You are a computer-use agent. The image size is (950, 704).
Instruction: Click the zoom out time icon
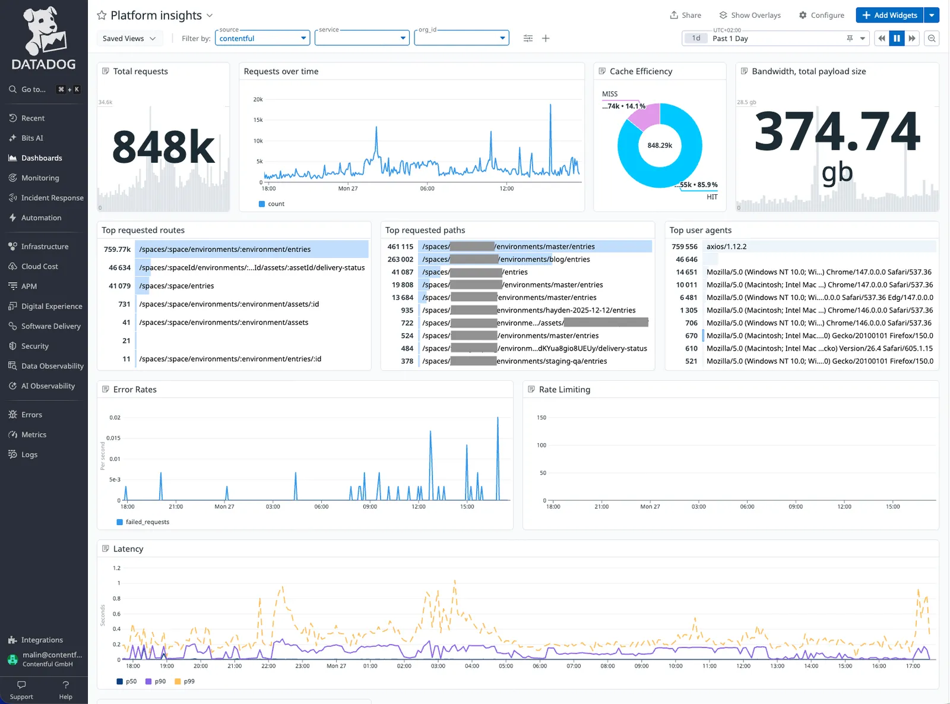pyautogui.click(x=932, y=39)
